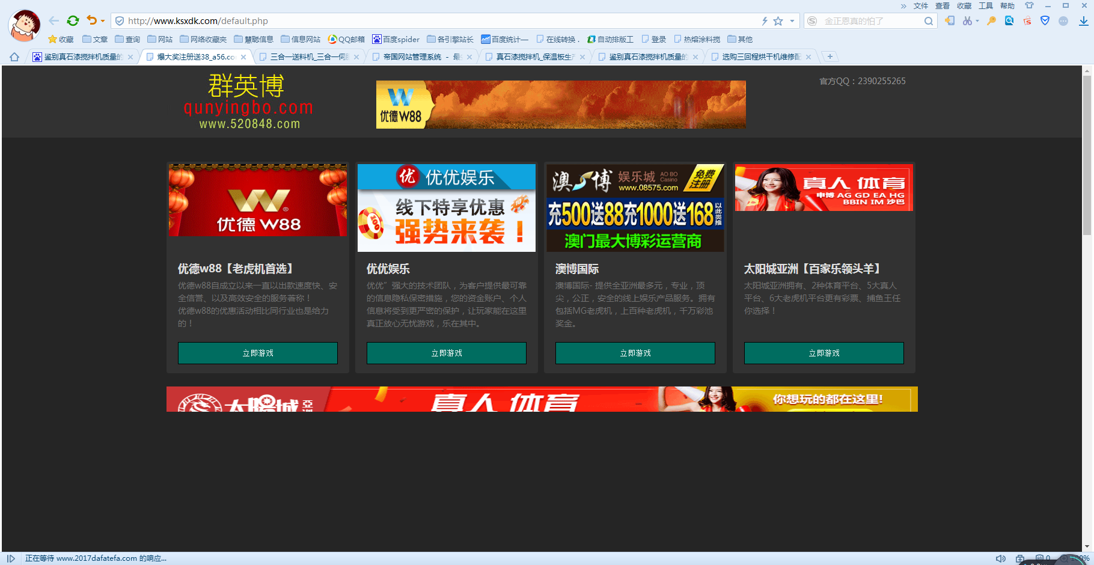Bookmark page with star icon
Viewport: 1094px width, 565px height.
(x=778, y=21)
